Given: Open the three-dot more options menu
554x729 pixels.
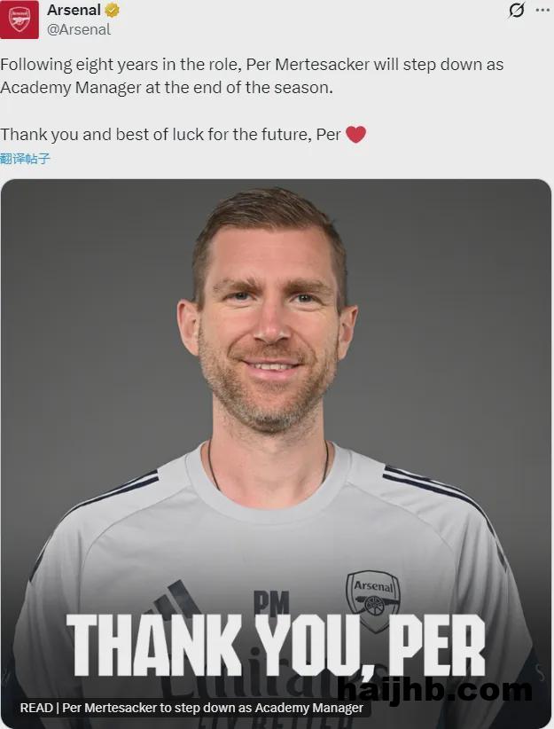Looking at the screenshot, I should 542,11.
